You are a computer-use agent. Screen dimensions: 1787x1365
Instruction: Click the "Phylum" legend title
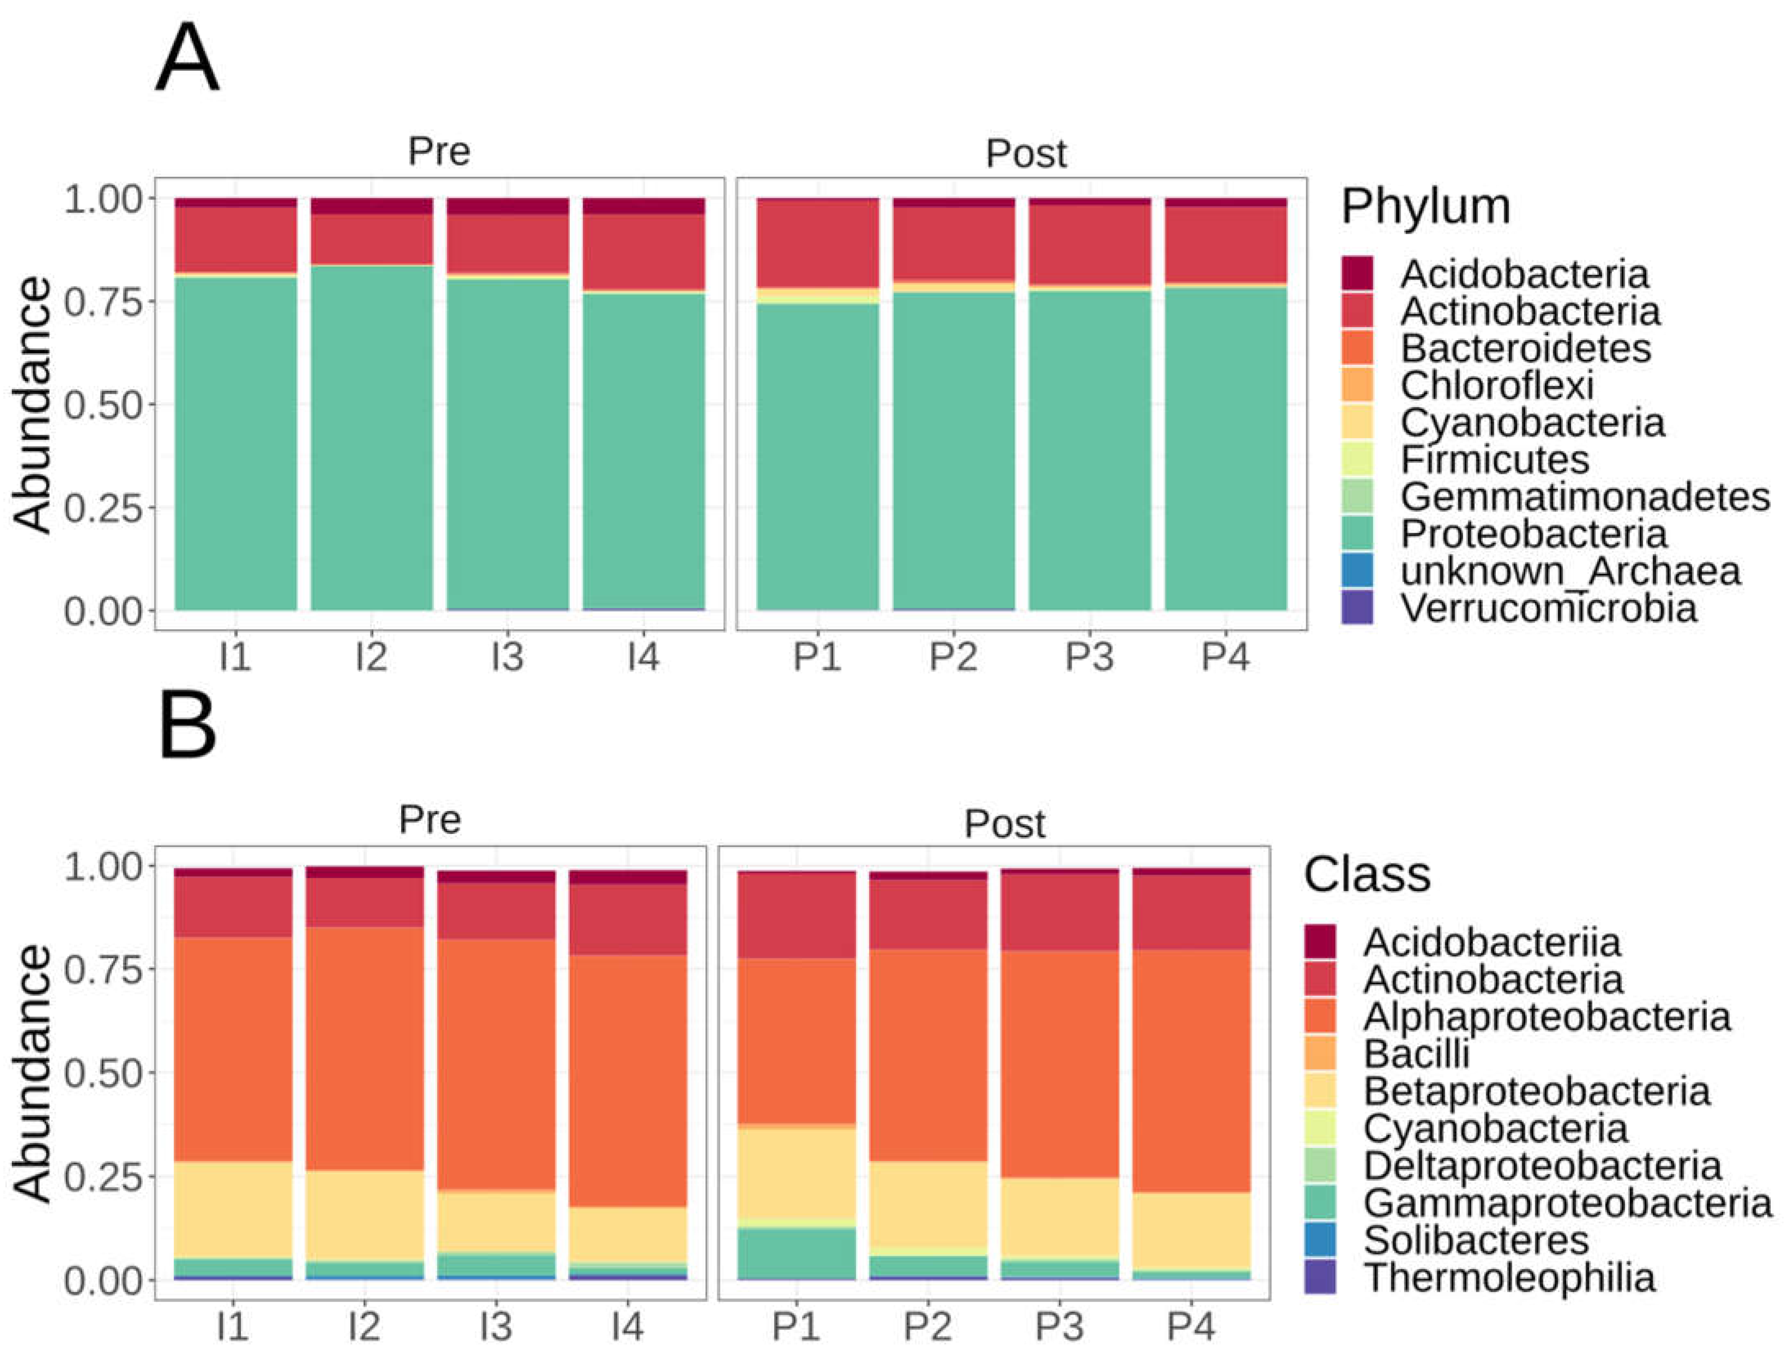[1426, 206]
